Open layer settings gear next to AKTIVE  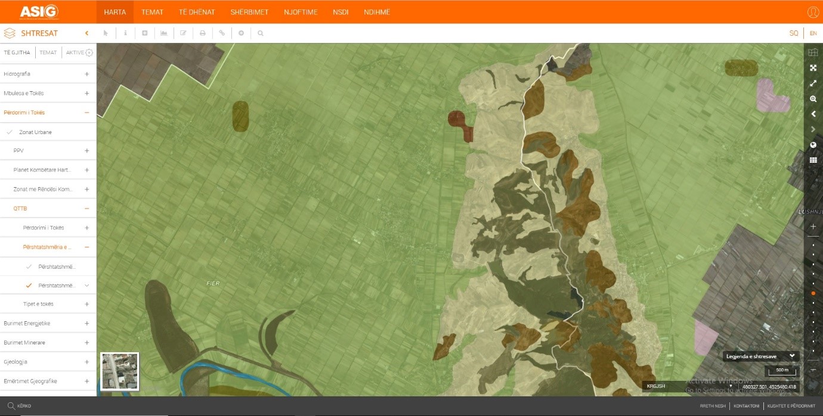coord(89,52)
